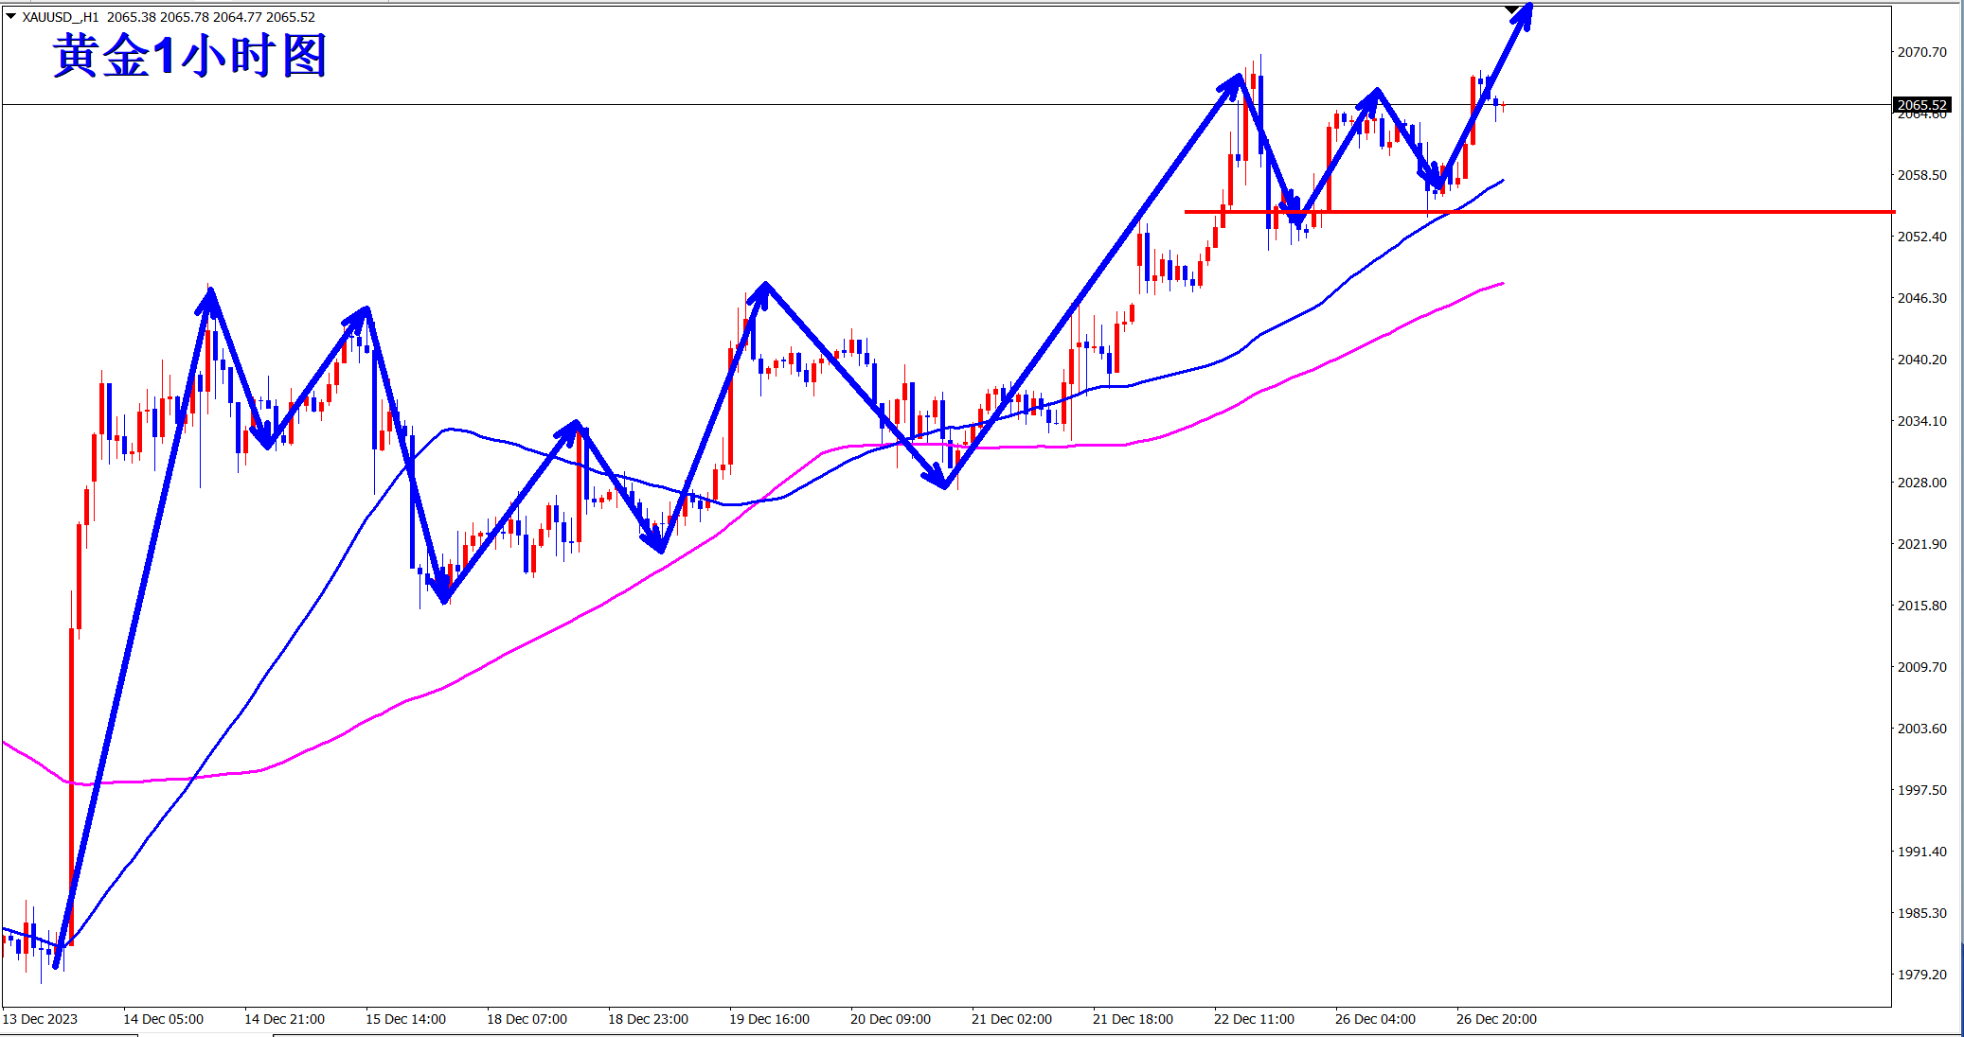The height and width of the screenshot is (1037, 1964).
Task: Click the 22 Dec 11:00 time label
Action: 1254,1019
